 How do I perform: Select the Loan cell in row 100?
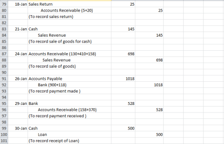coord(70,134)
